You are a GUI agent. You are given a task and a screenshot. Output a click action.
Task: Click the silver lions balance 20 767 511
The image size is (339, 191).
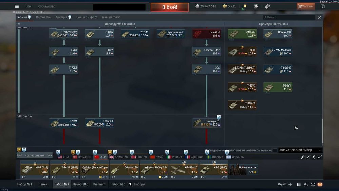[x=205, y=6]
